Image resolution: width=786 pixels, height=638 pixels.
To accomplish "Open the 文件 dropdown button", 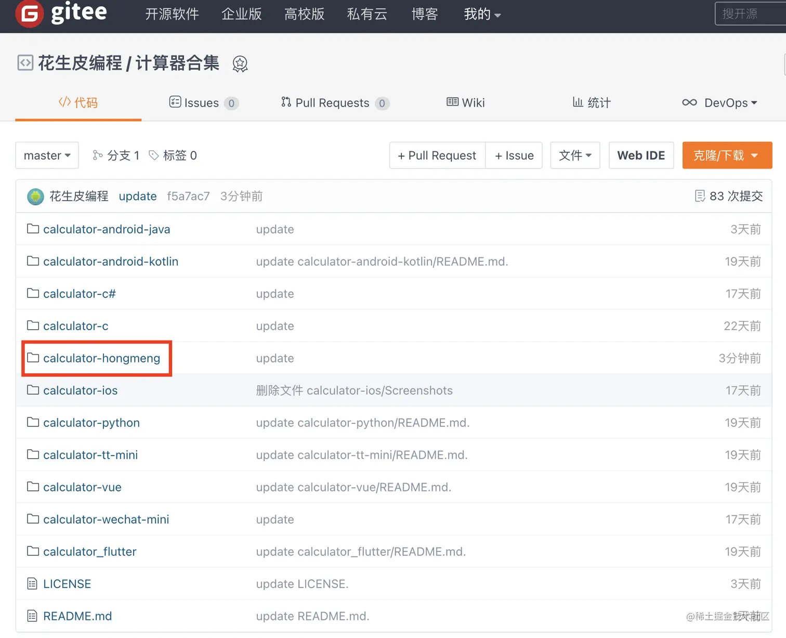I will (575, 155).
